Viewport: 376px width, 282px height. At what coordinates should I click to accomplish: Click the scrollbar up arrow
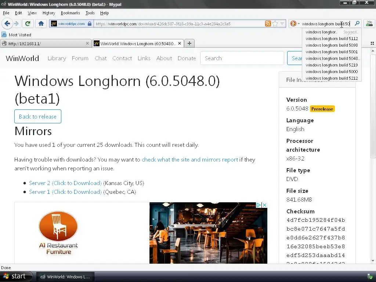click(x=373, y=51)
